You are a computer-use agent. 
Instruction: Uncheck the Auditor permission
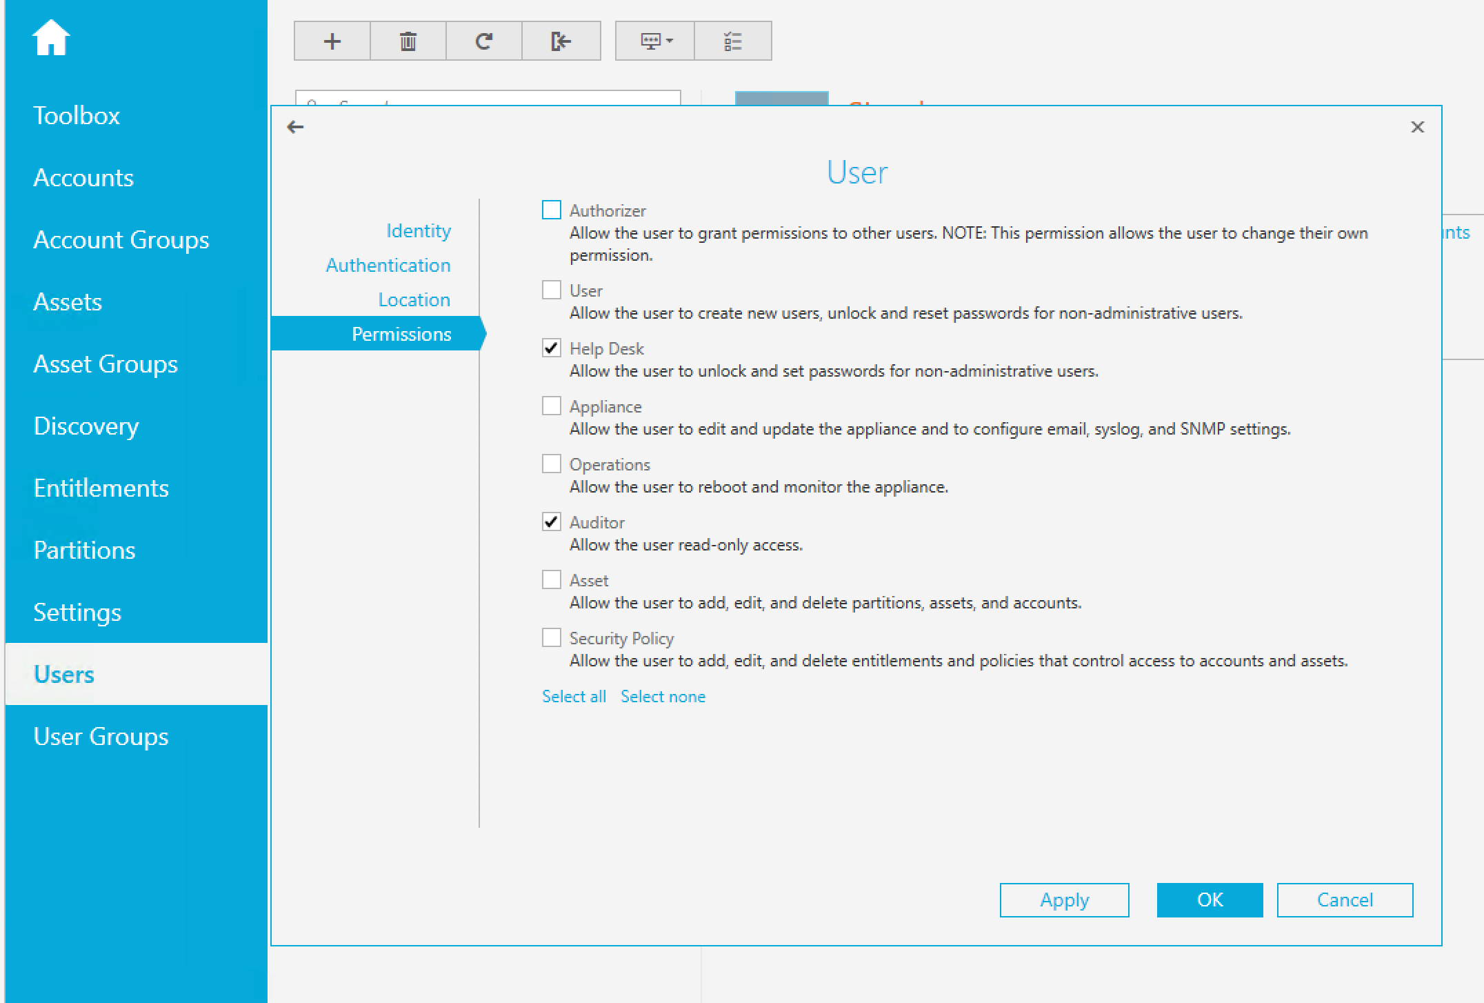[x=552, y=522]
